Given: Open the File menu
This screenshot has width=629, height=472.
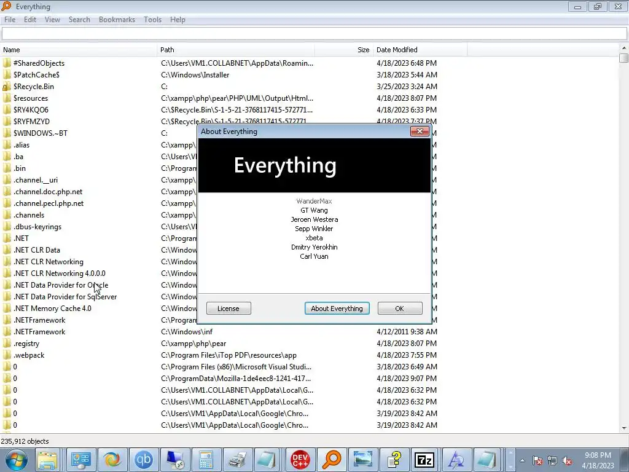Looking at the screenshot, I should tap(10, 20).
